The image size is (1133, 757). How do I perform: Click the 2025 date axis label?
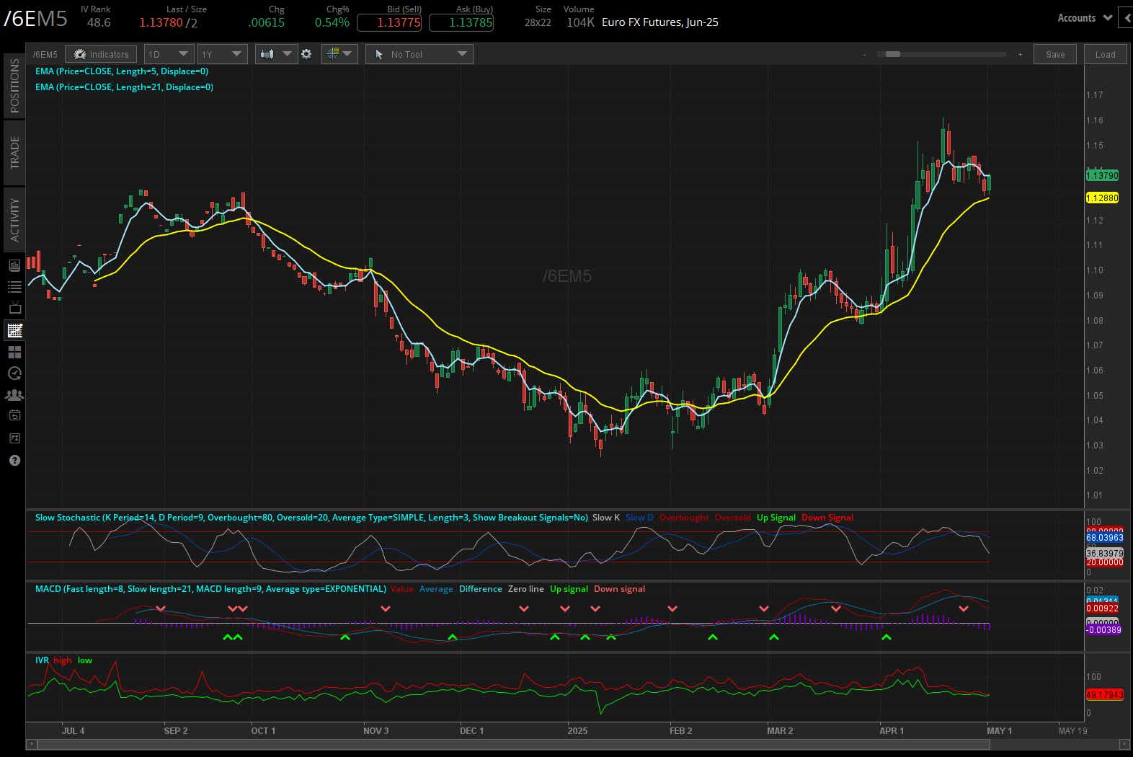click(x=577, y=731)
